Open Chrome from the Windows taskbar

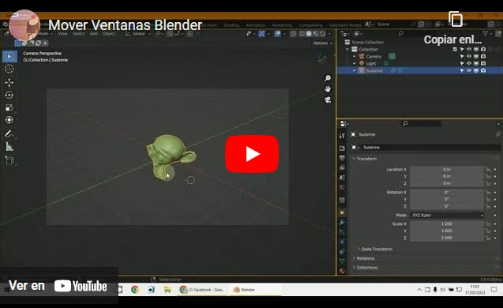point(135,290)
